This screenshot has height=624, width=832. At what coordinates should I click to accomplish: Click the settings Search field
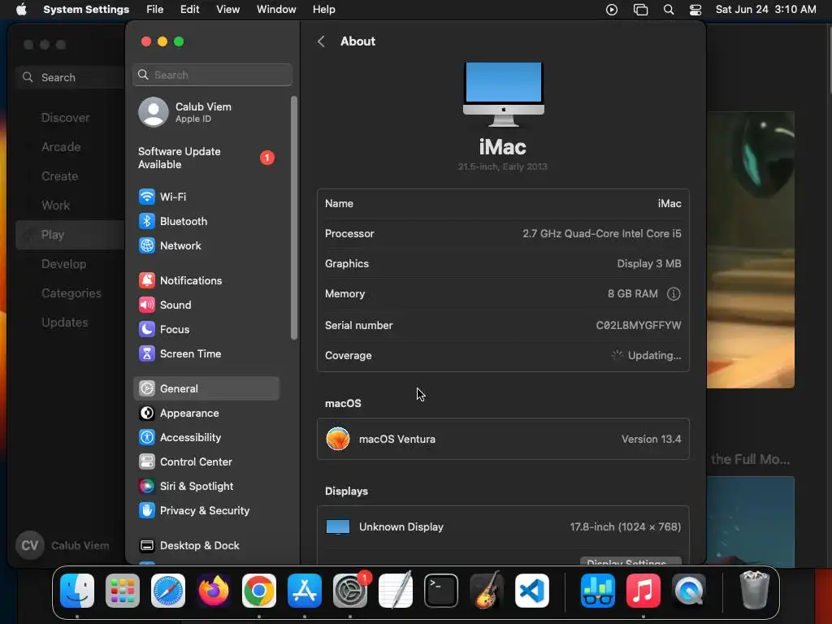tap(212, 75)
